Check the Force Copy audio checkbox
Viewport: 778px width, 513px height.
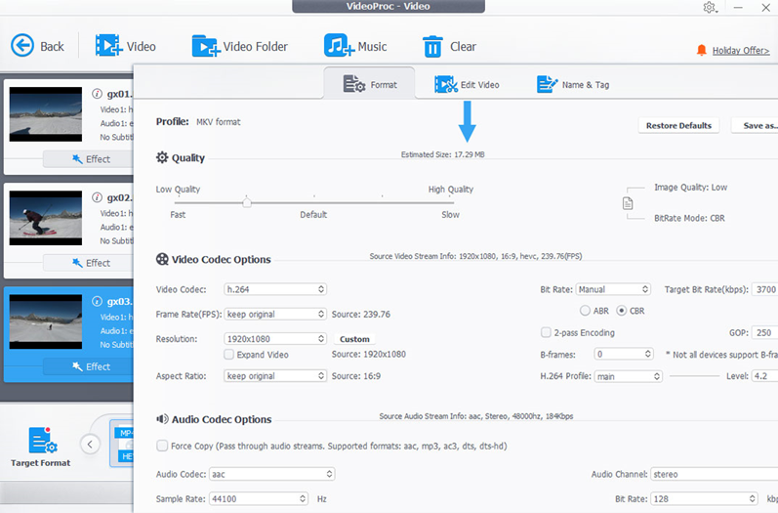click(x=162, y=446)
